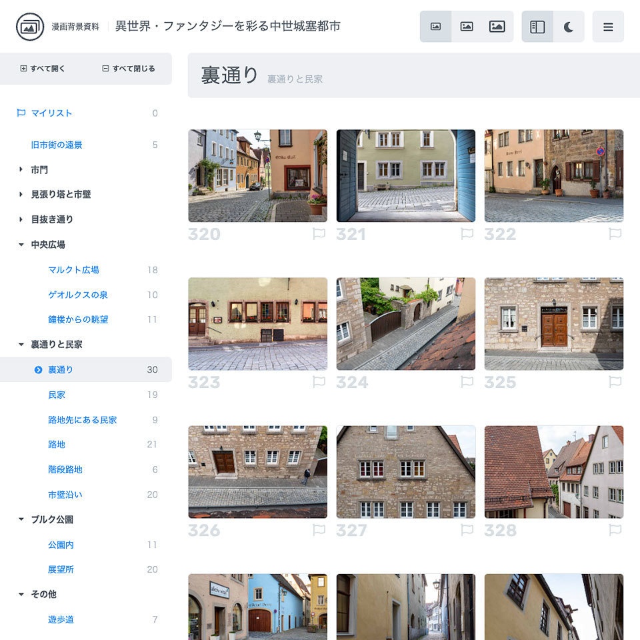
Task: Open the hamburger menu icon
Action: (x=608, y=27)
